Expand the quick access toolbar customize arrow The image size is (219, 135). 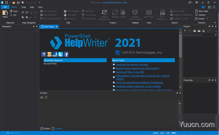[x=39, y=3]
